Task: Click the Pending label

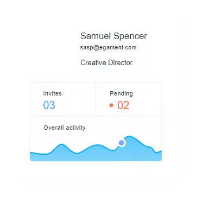Action: coord(121,93)
